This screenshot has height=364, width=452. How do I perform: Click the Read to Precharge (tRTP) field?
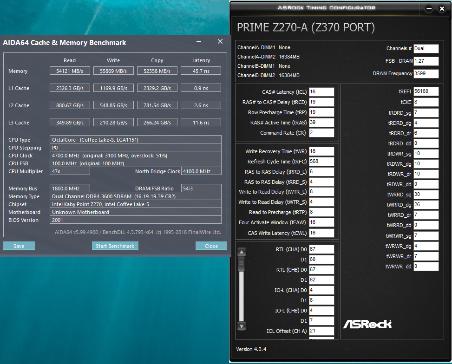[x=321, y=212]
